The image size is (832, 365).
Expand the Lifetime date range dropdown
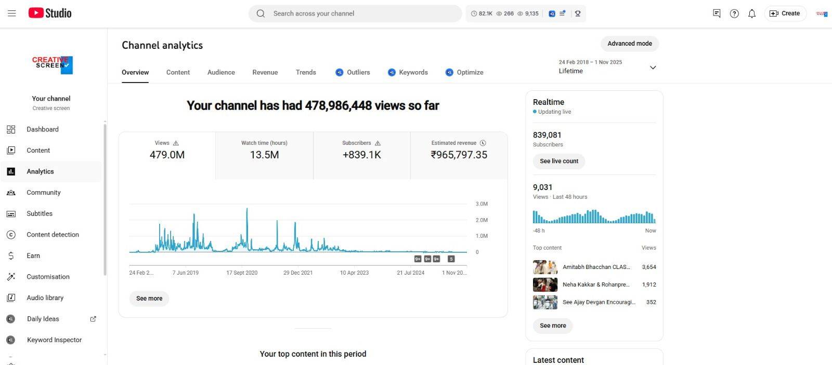(x=653, y=67)
